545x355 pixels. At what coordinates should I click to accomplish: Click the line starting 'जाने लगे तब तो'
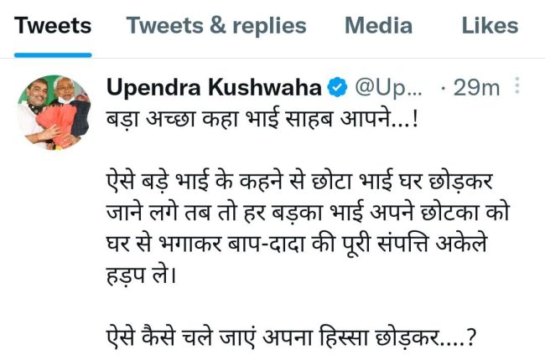(308, 211)
